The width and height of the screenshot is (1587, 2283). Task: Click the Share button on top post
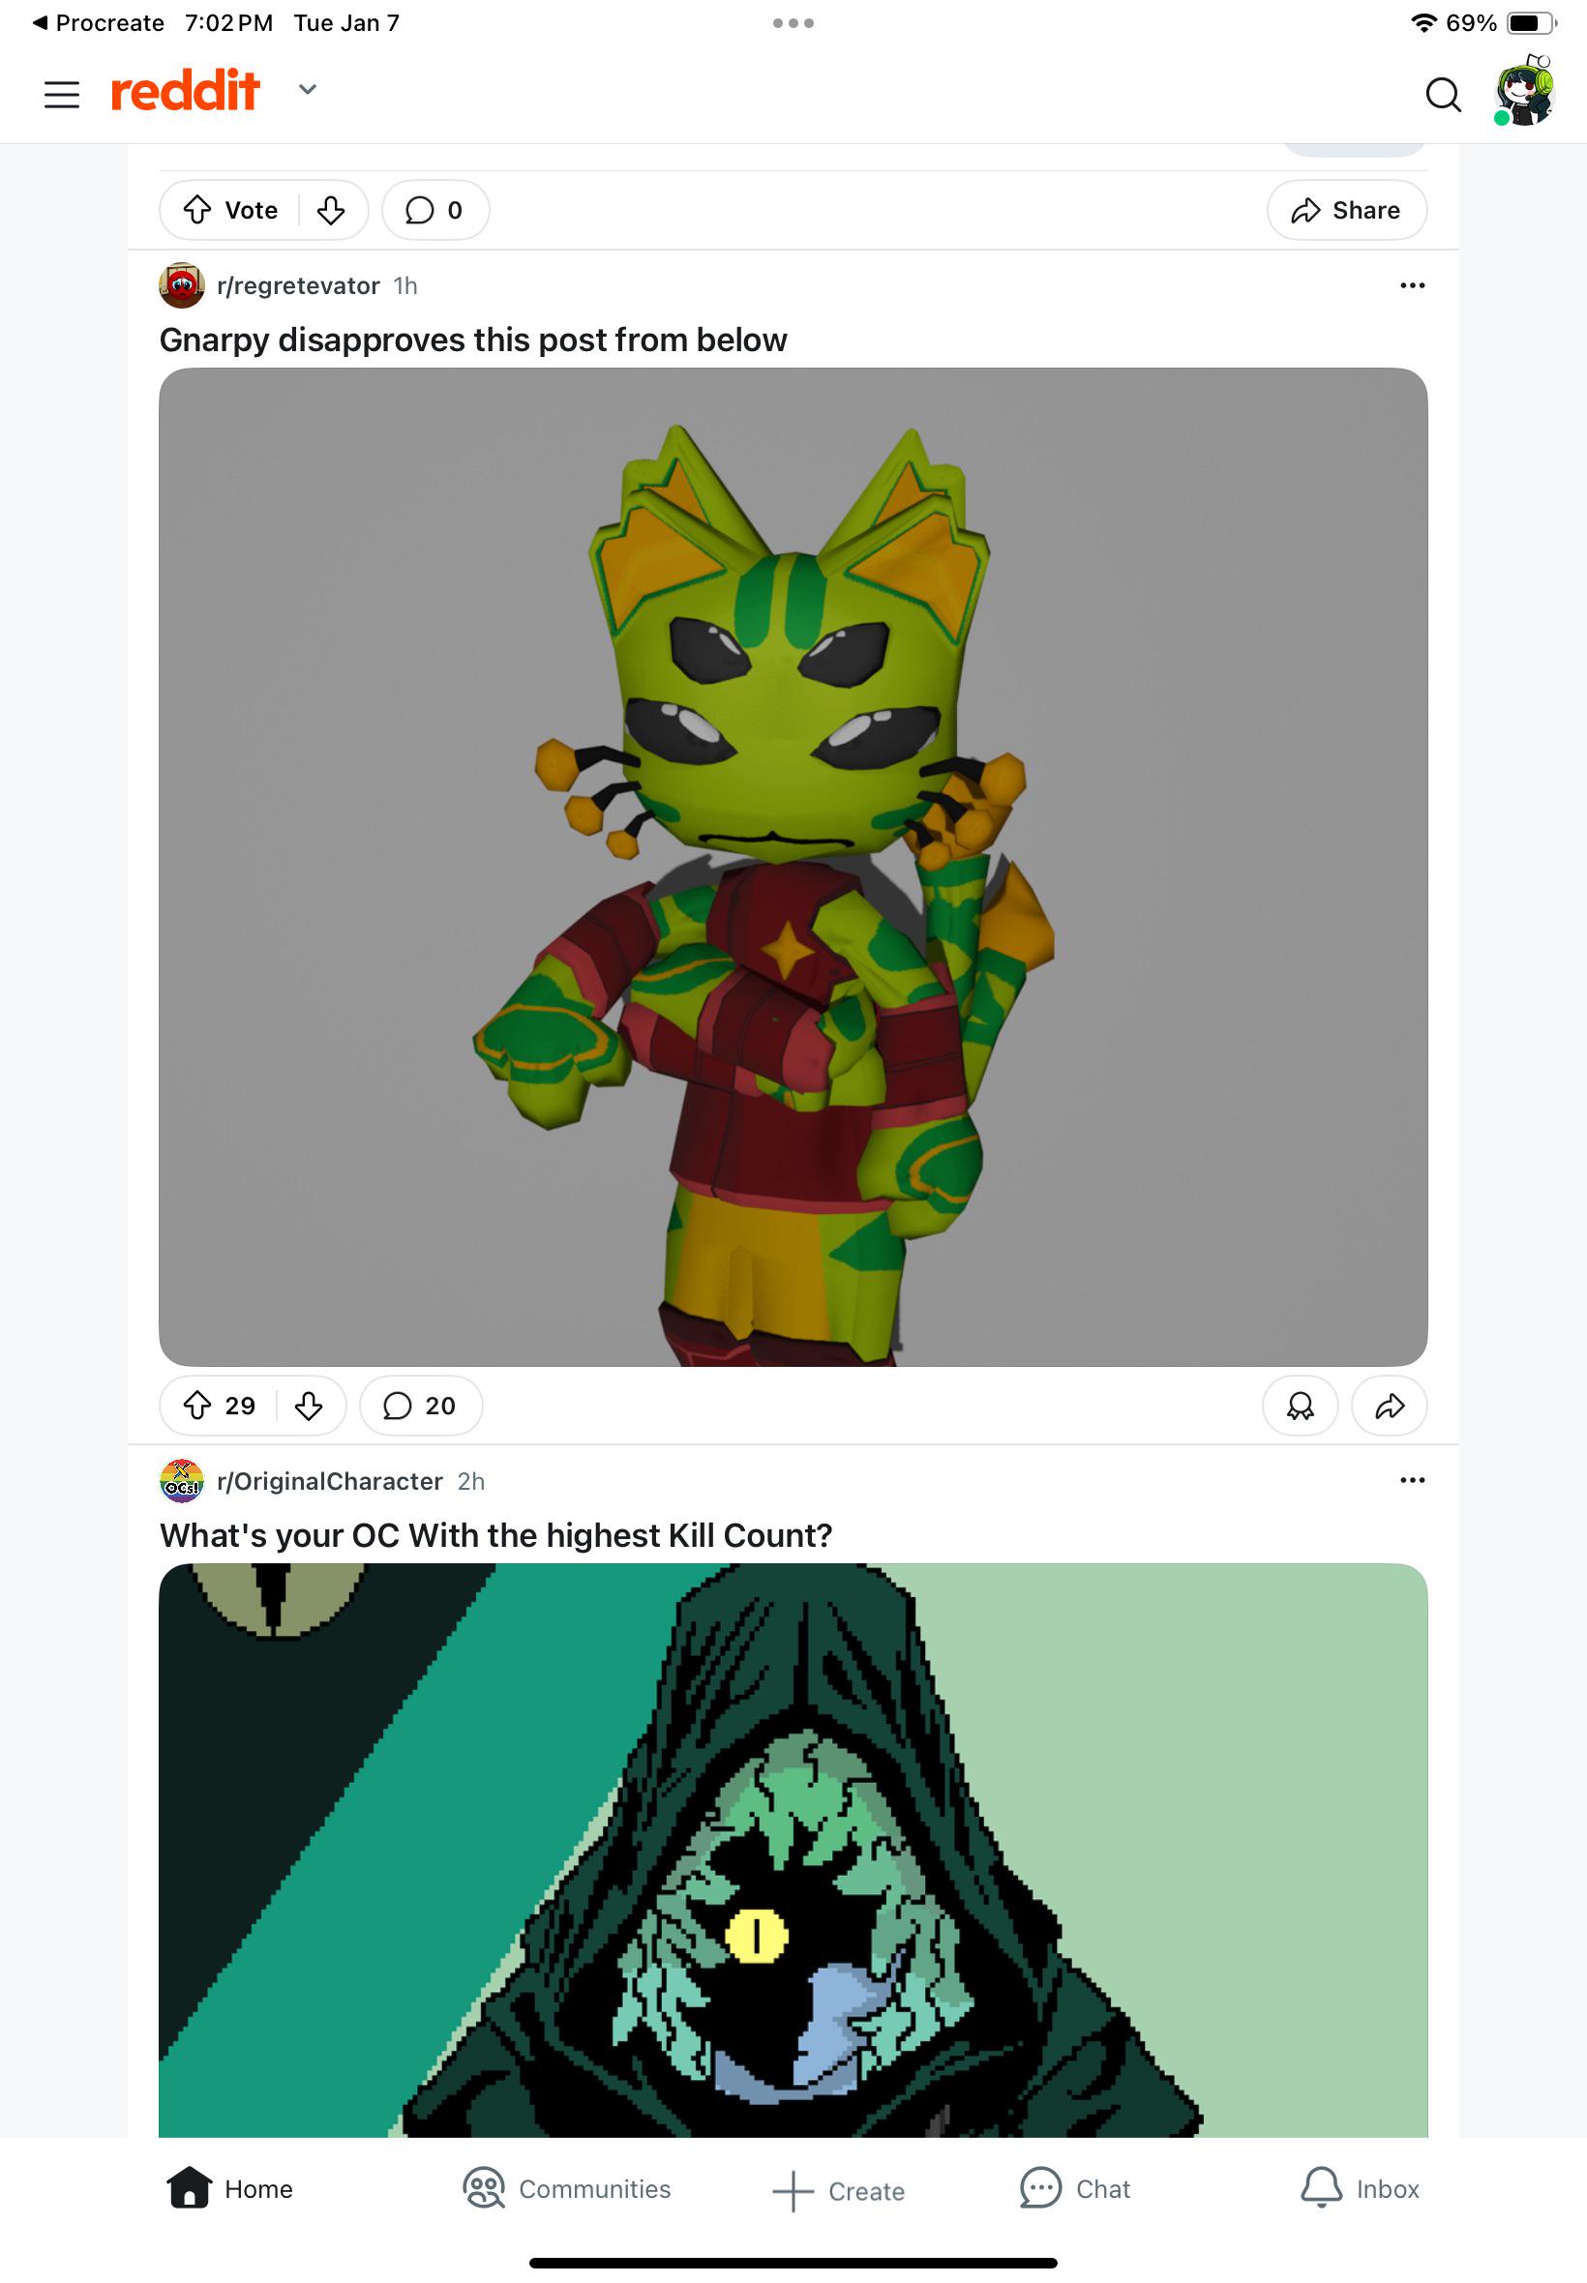click(1346, 210)
